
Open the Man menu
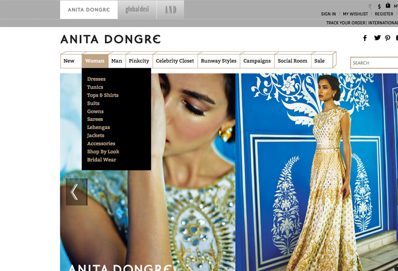116,61
